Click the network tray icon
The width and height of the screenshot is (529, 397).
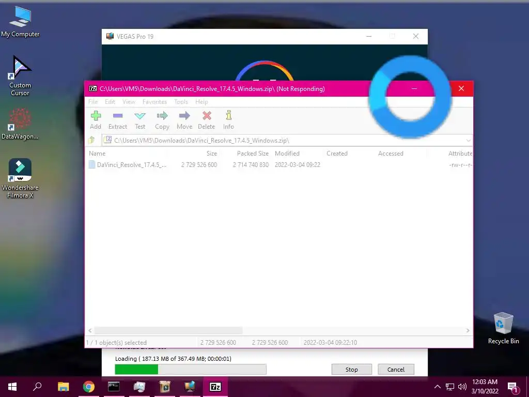[450, 387]
